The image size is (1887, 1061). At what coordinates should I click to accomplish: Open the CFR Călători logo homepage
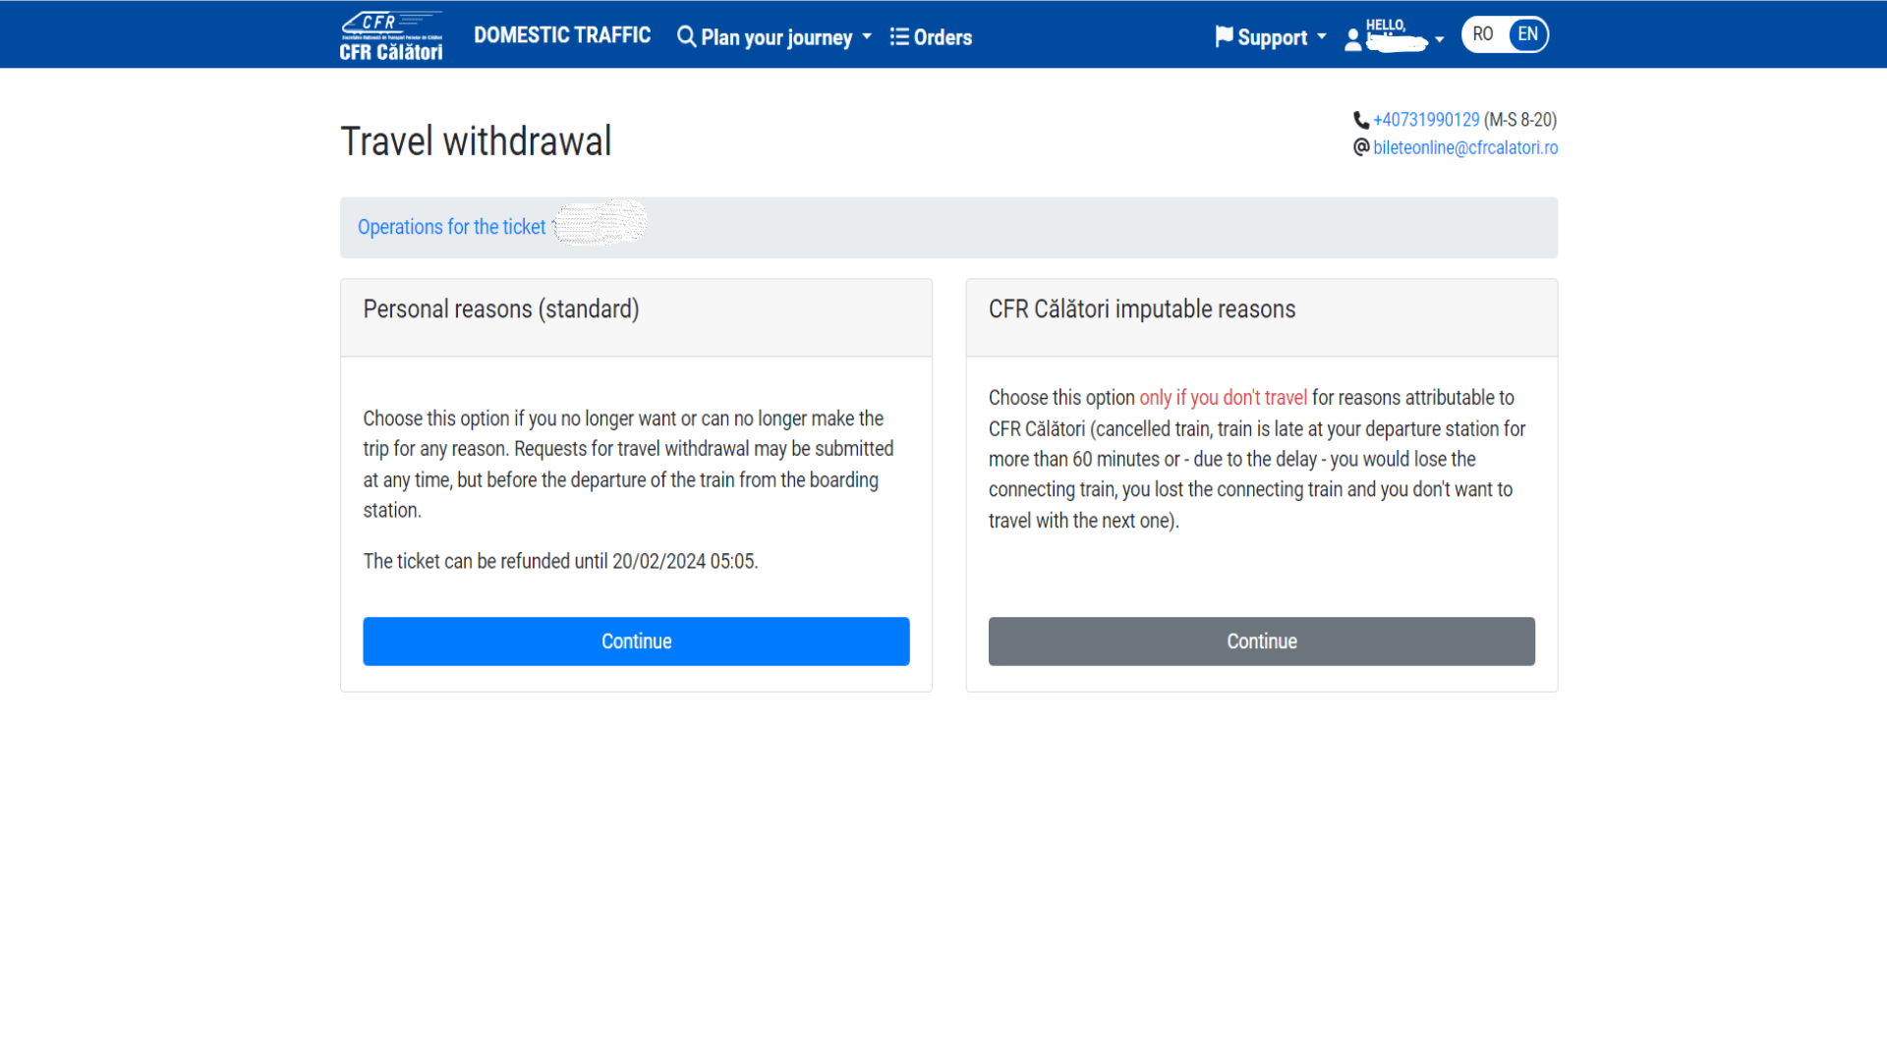391,35
